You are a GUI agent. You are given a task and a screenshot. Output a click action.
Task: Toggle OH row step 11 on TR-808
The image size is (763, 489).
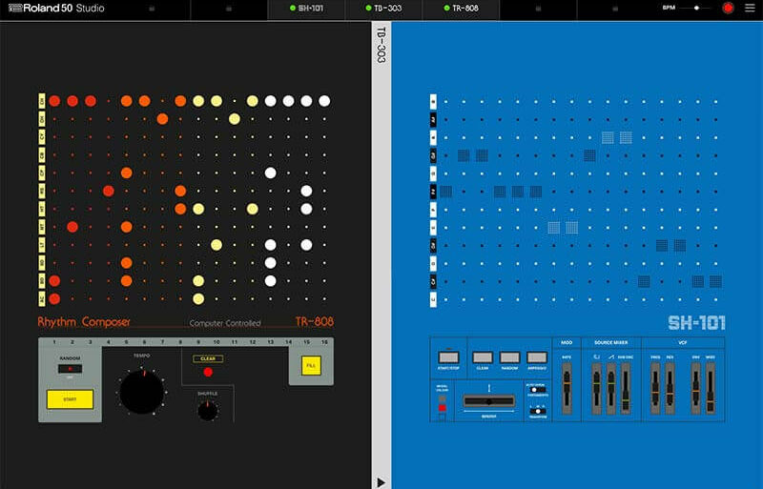[x=235, y=119]
